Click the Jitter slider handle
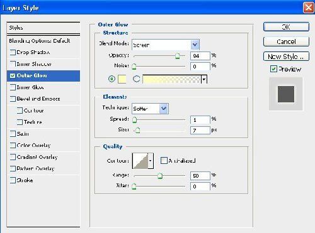The width and height of the screenshot is (315, 233). tap(134, 186)
